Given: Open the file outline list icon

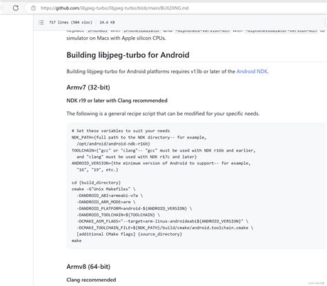Looking at the screenshot, I should point(41,22).
